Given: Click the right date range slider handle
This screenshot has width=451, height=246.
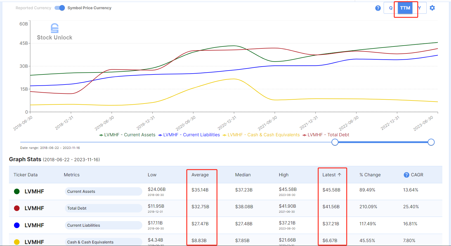Looking at the screenshot, I should point(431,142).
